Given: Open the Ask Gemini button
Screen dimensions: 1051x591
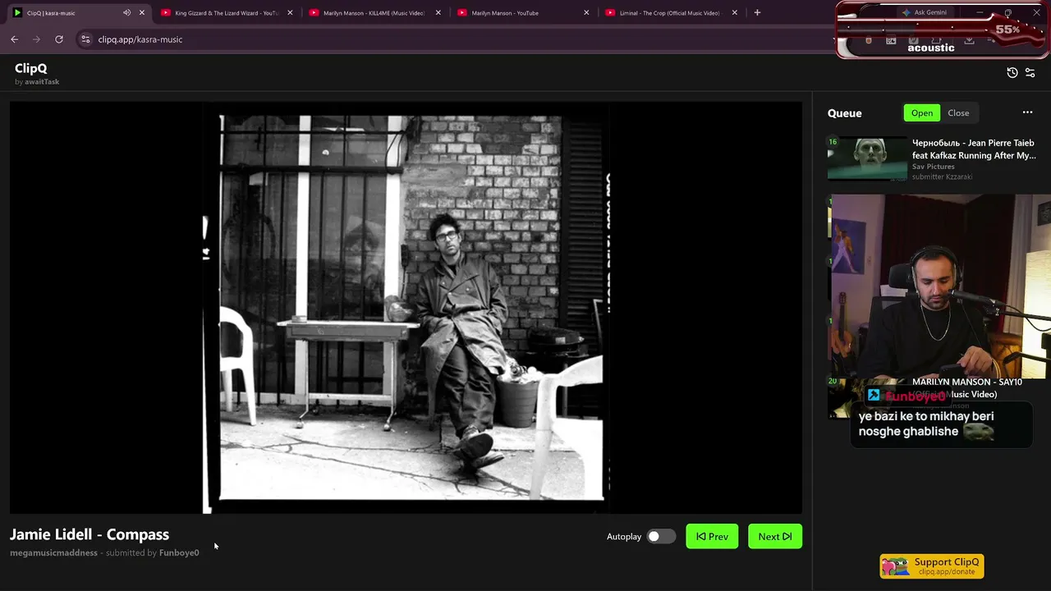Looking at the screenshot, I should click(x=924, y=12).
